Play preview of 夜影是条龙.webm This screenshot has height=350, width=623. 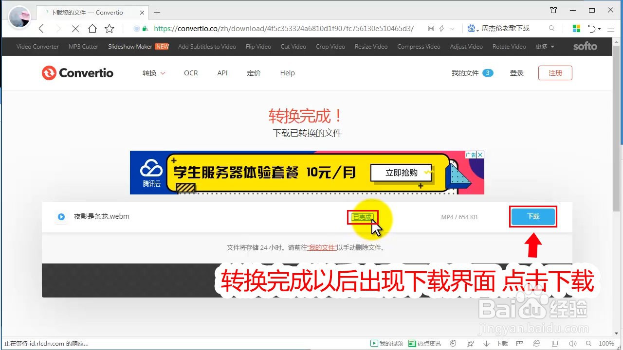coord(61,217)
